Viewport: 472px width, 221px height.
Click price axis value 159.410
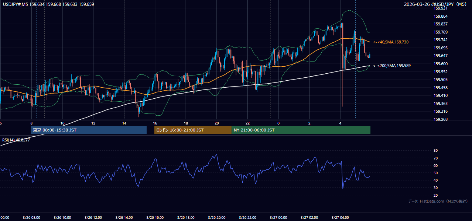[x=441, y=95]
